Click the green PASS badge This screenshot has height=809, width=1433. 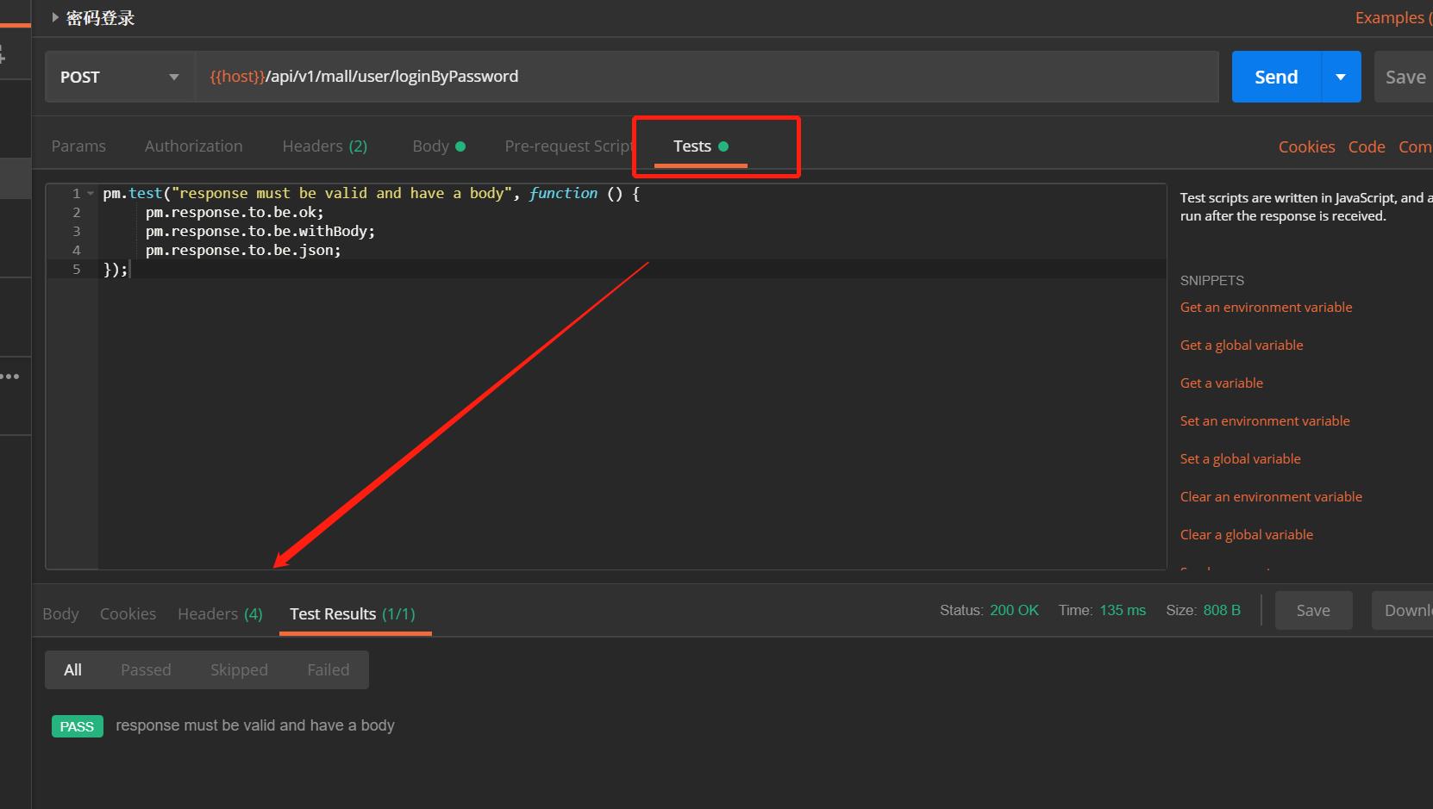77,726
